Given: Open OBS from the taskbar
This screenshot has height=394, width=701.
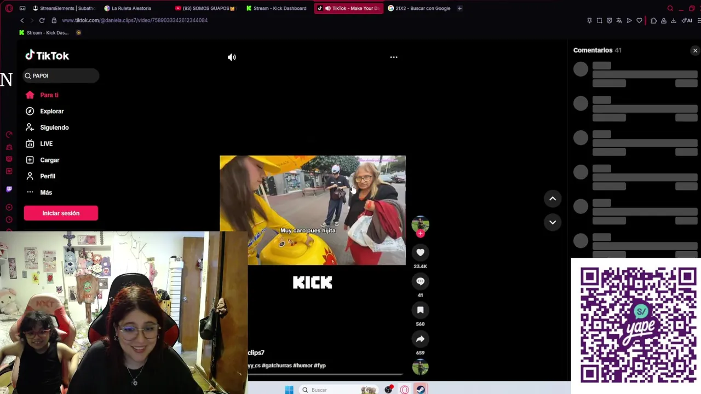Looking at the screenshot, I should (388, 390).
